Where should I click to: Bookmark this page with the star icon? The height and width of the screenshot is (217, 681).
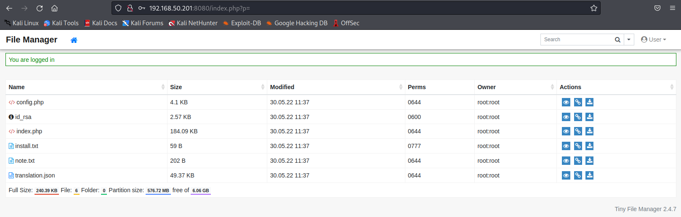pyautogui.click(x=593, y=8)
